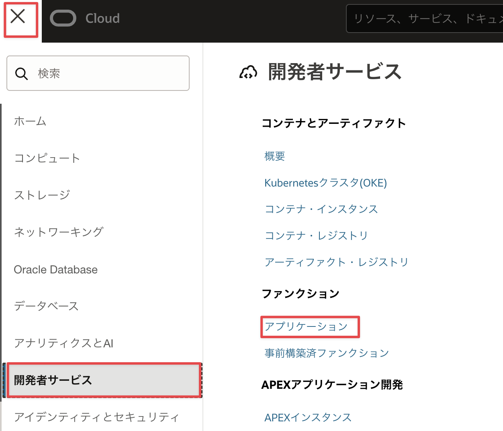Choose Oracle Database in the menu

pos(55,269)
